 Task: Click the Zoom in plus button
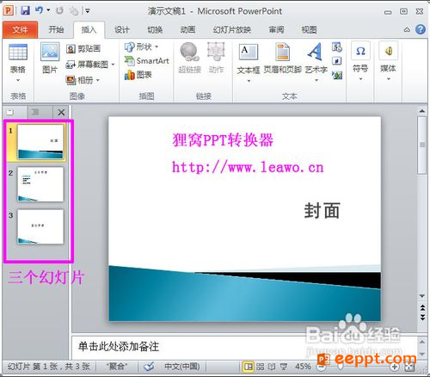point(395,367)
